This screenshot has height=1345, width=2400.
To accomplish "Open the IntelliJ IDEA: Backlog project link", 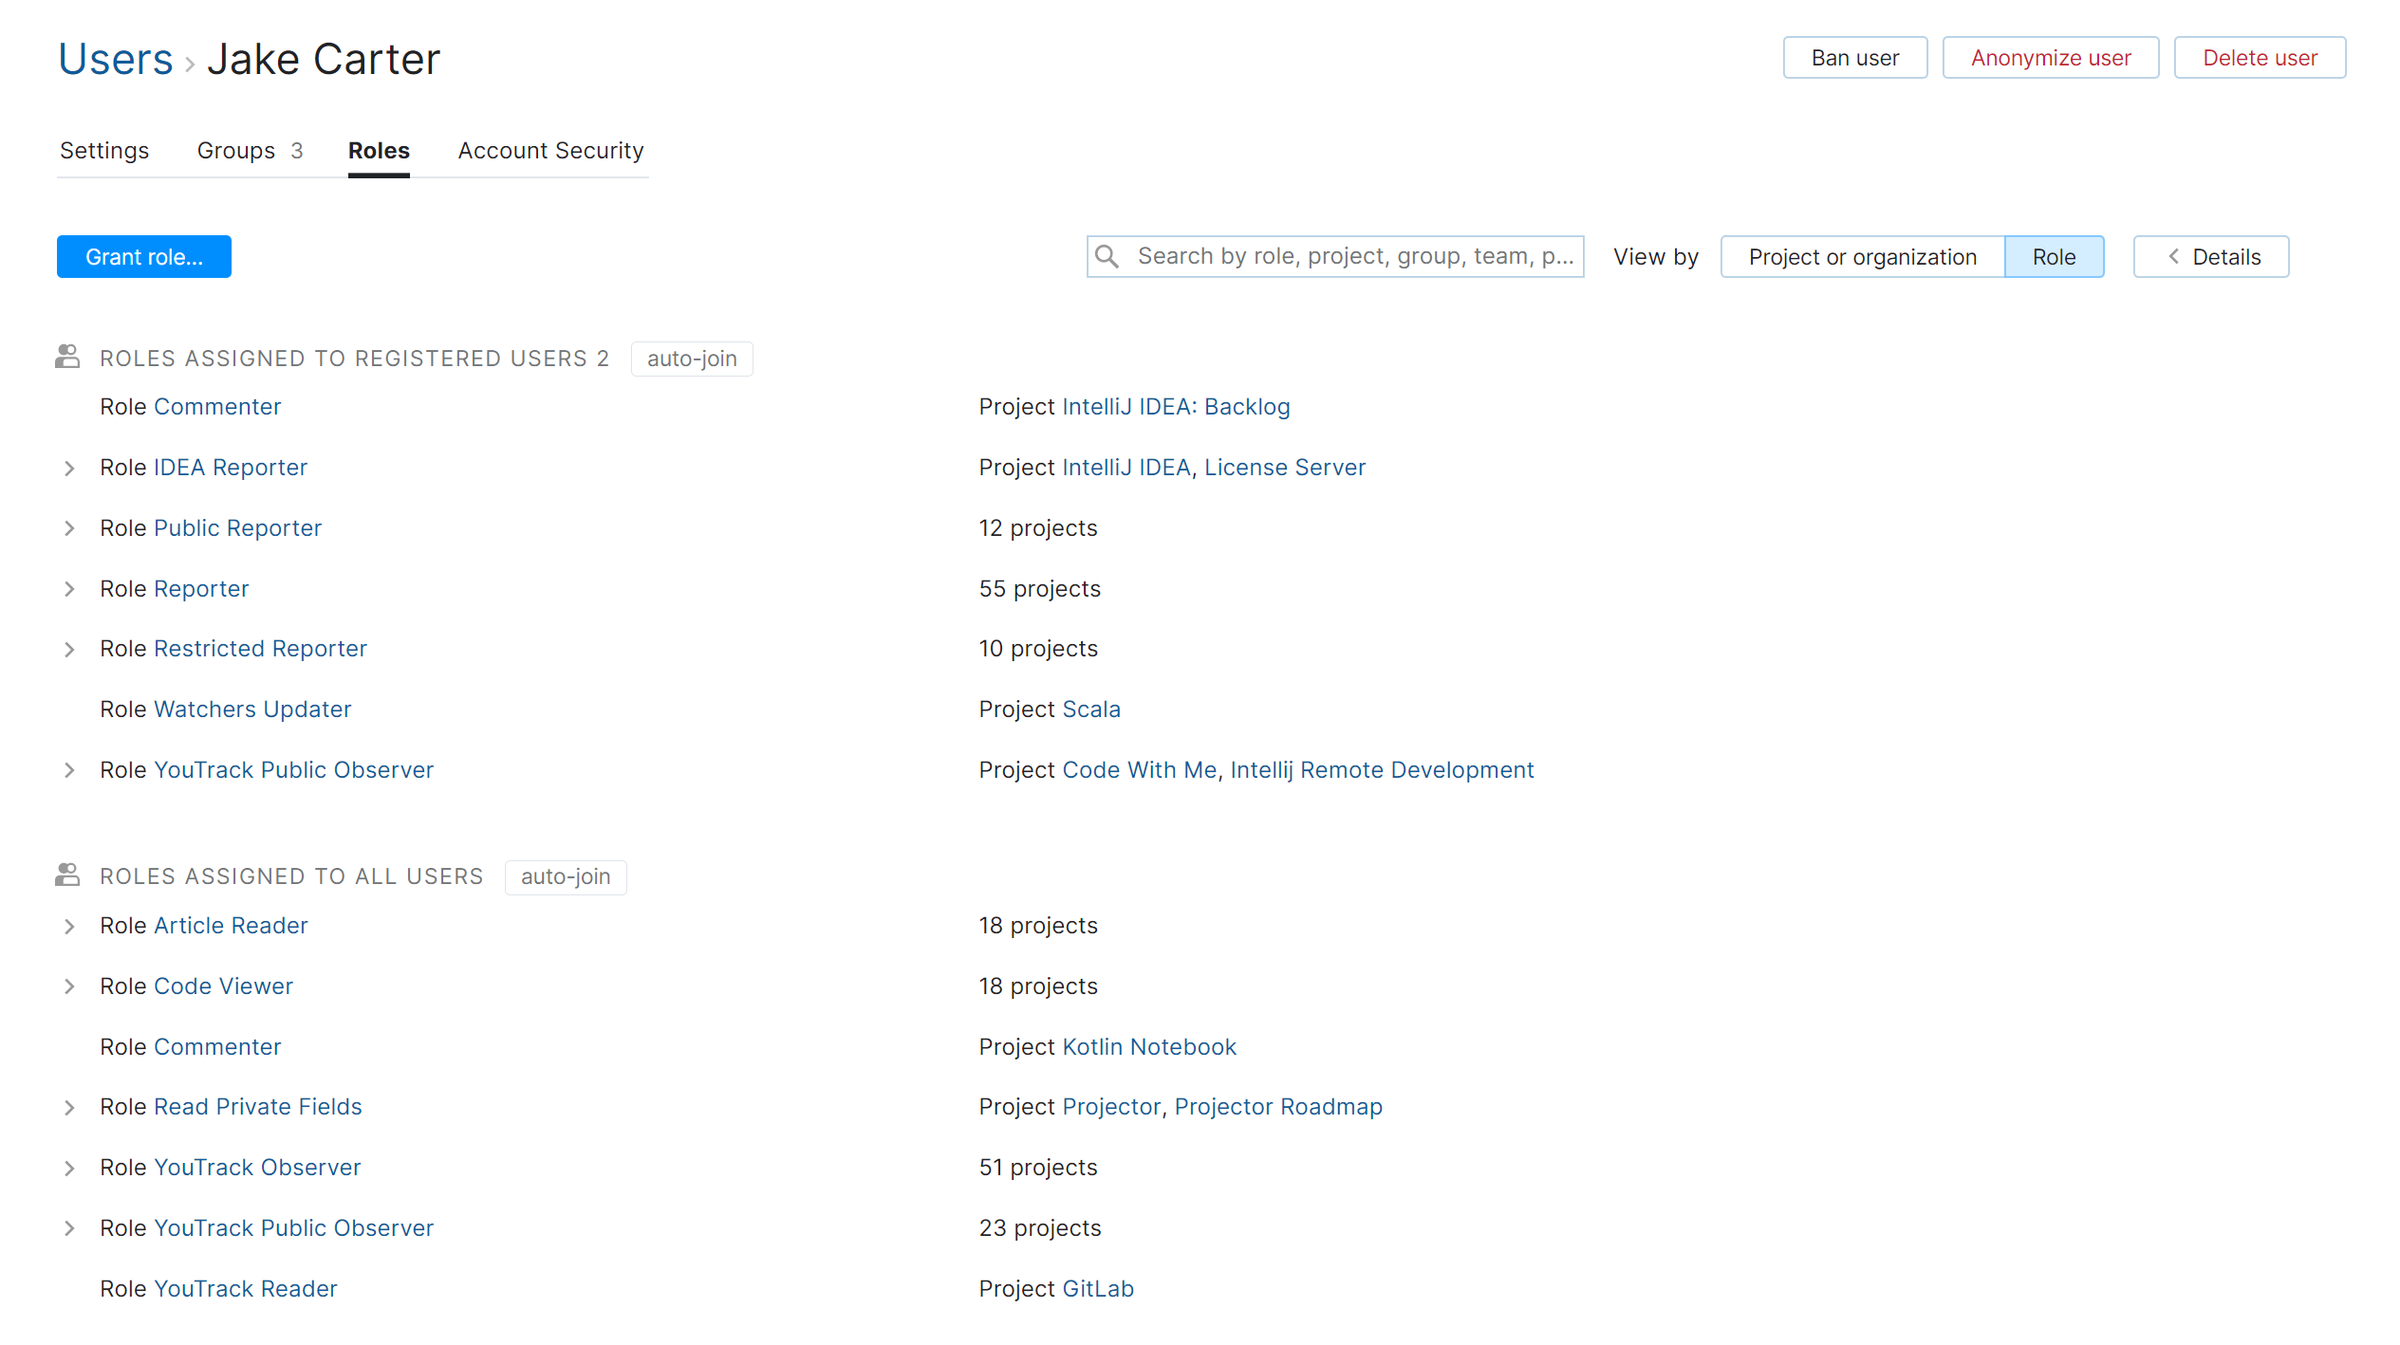I will click(x=1176, y=407).
